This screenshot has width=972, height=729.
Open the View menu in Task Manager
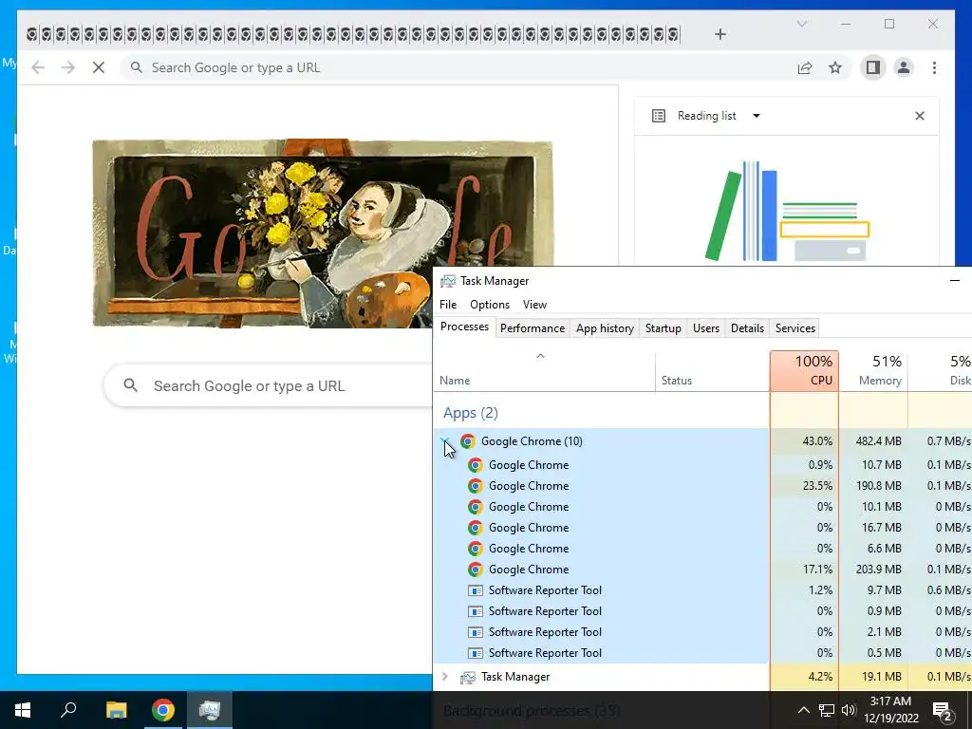tap(534, 305)
